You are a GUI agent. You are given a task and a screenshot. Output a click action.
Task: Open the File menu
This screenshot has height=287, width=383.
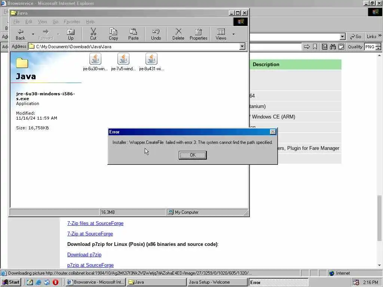[16, 22]
